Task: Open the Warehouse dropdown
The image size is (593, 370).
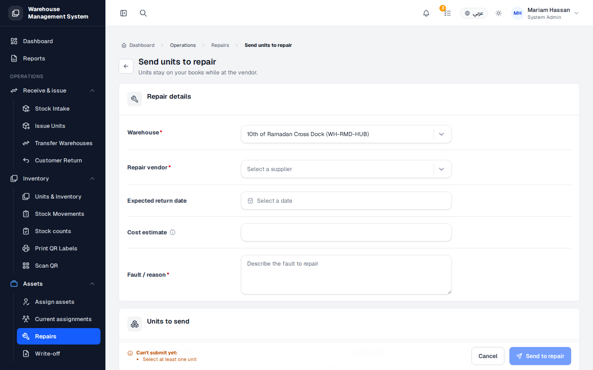Action: tap(346, 134)
